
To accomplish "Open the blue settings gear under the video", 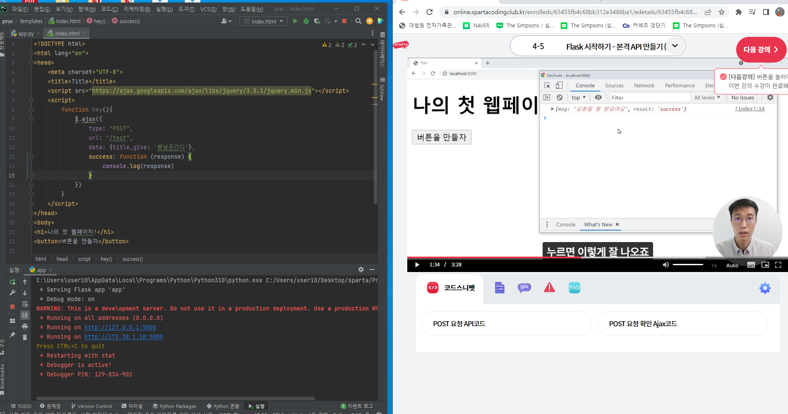I will point(765,288).
